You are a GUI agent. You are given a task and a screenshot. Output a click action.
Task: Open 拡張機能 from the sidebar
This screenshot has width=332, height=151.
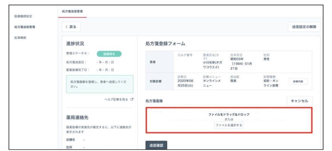pyautogui.click(x=20, y=38)
